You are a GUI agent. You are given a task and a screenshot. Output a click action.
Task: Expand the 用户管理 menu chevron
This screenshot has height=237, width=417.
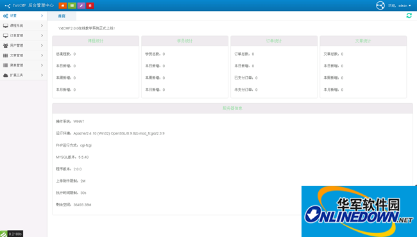[x=42, y=45]
